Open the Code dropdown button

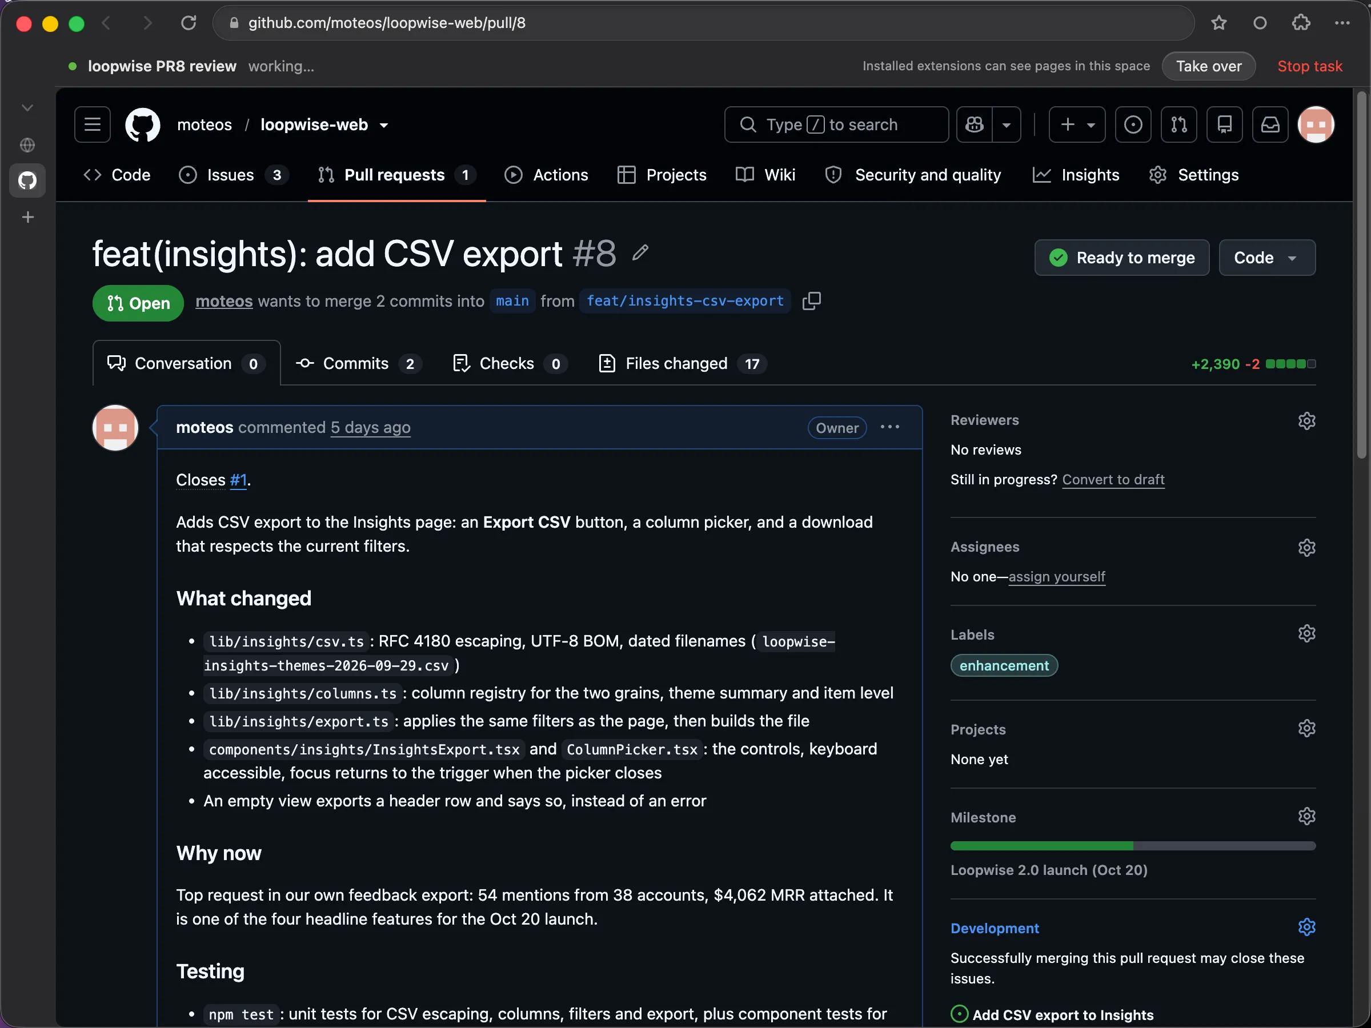pyautogui.click(x=1267, y=257)
